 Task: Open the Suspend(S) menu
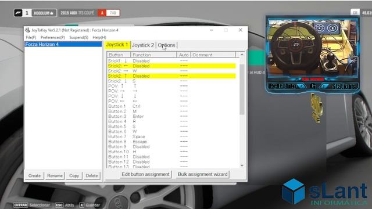78,37
